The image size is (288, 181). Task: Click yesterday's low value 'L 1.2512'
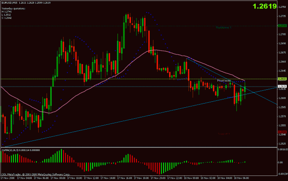(x=6, y=15)
